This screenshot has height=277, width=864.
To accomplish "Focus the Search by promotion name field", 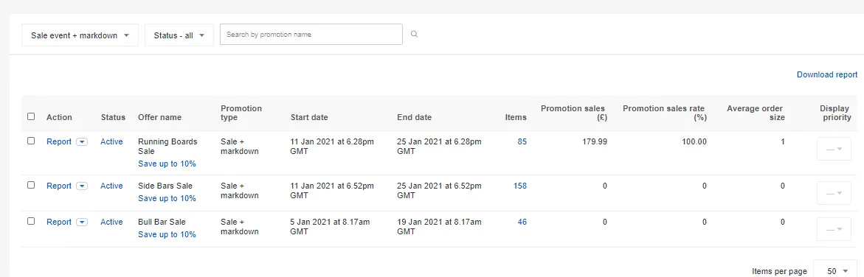I will coord(311,34).
